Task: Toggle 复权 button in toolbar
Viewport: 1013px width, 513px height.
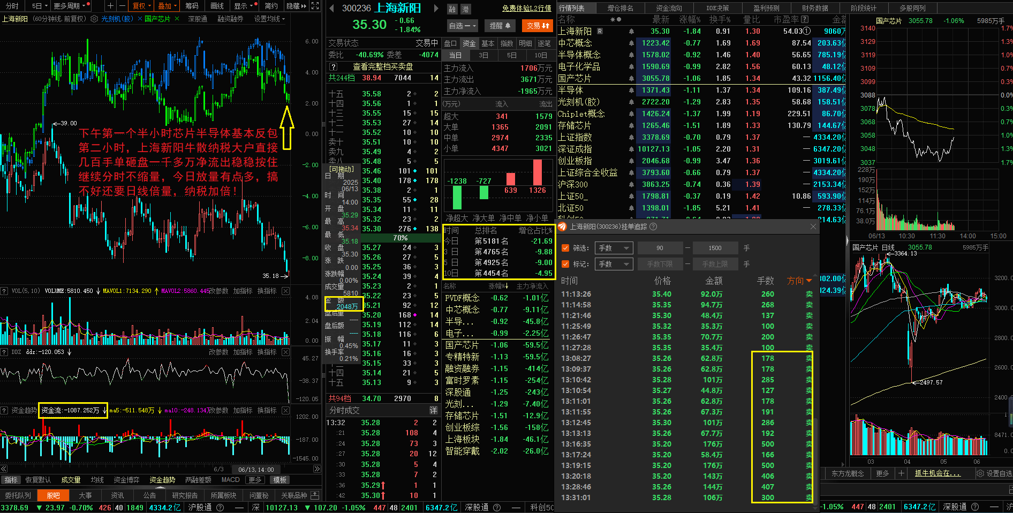Action: 141,6
